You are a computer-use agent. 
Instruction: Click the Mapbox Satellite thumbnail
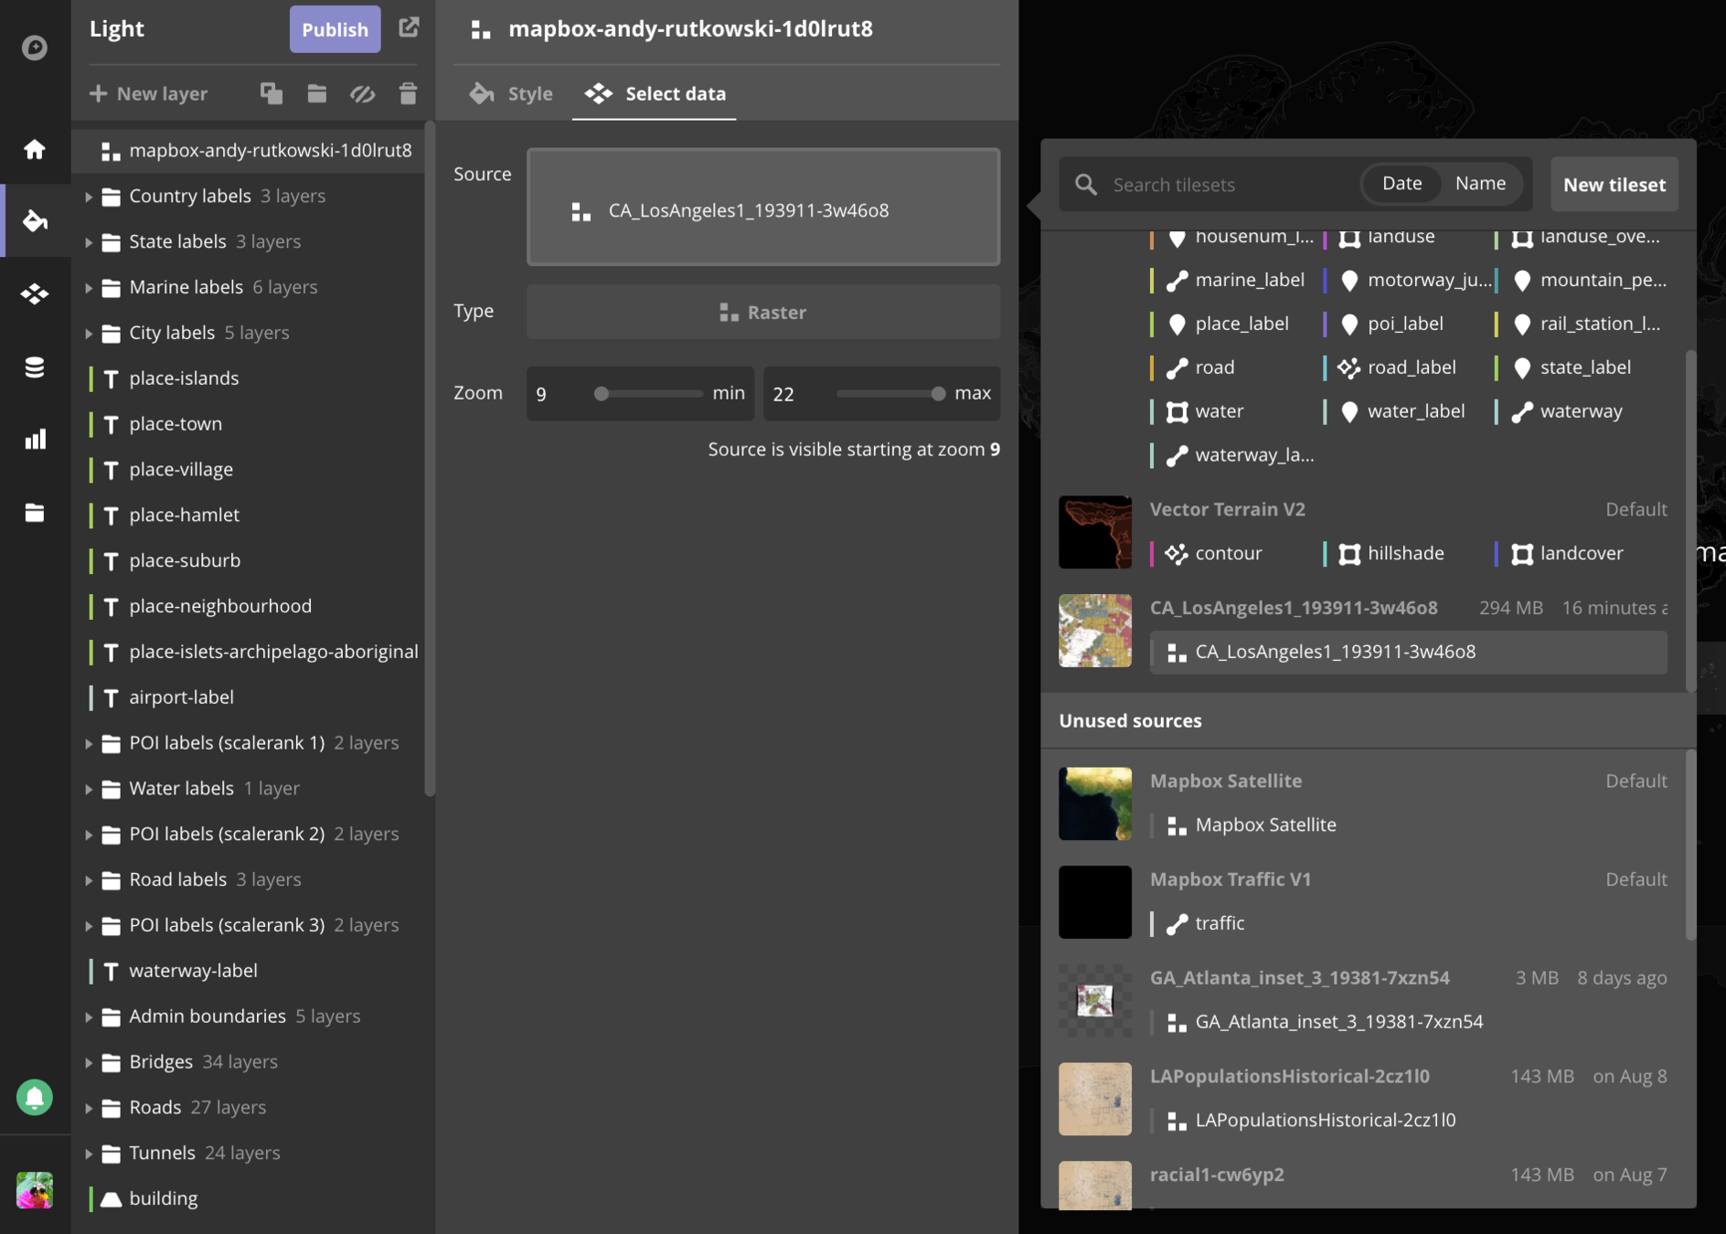pos(1094,803)
